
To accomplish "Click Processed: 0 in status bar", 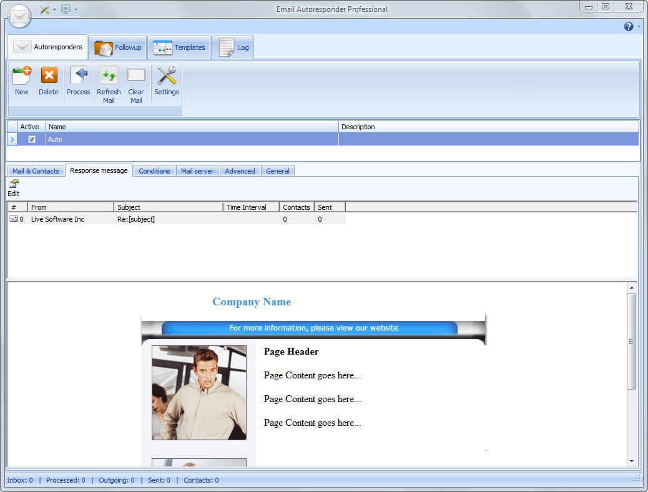I will pyautogui.click(x=66, y=480).
